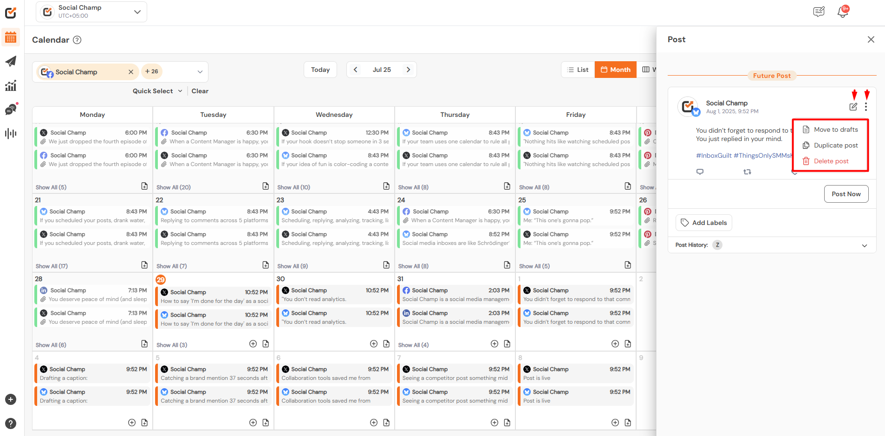
Task: Select Duplicate post option
Action: point(830,145)
